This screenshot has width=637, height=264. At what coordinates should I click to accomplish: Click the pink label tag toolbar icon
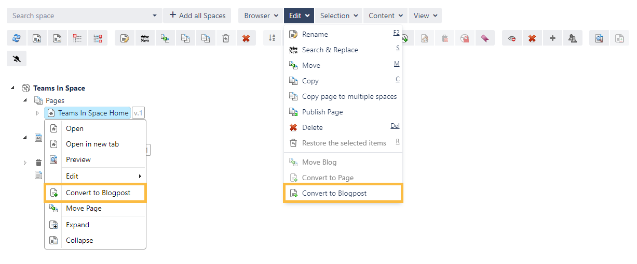click(485, 38)
